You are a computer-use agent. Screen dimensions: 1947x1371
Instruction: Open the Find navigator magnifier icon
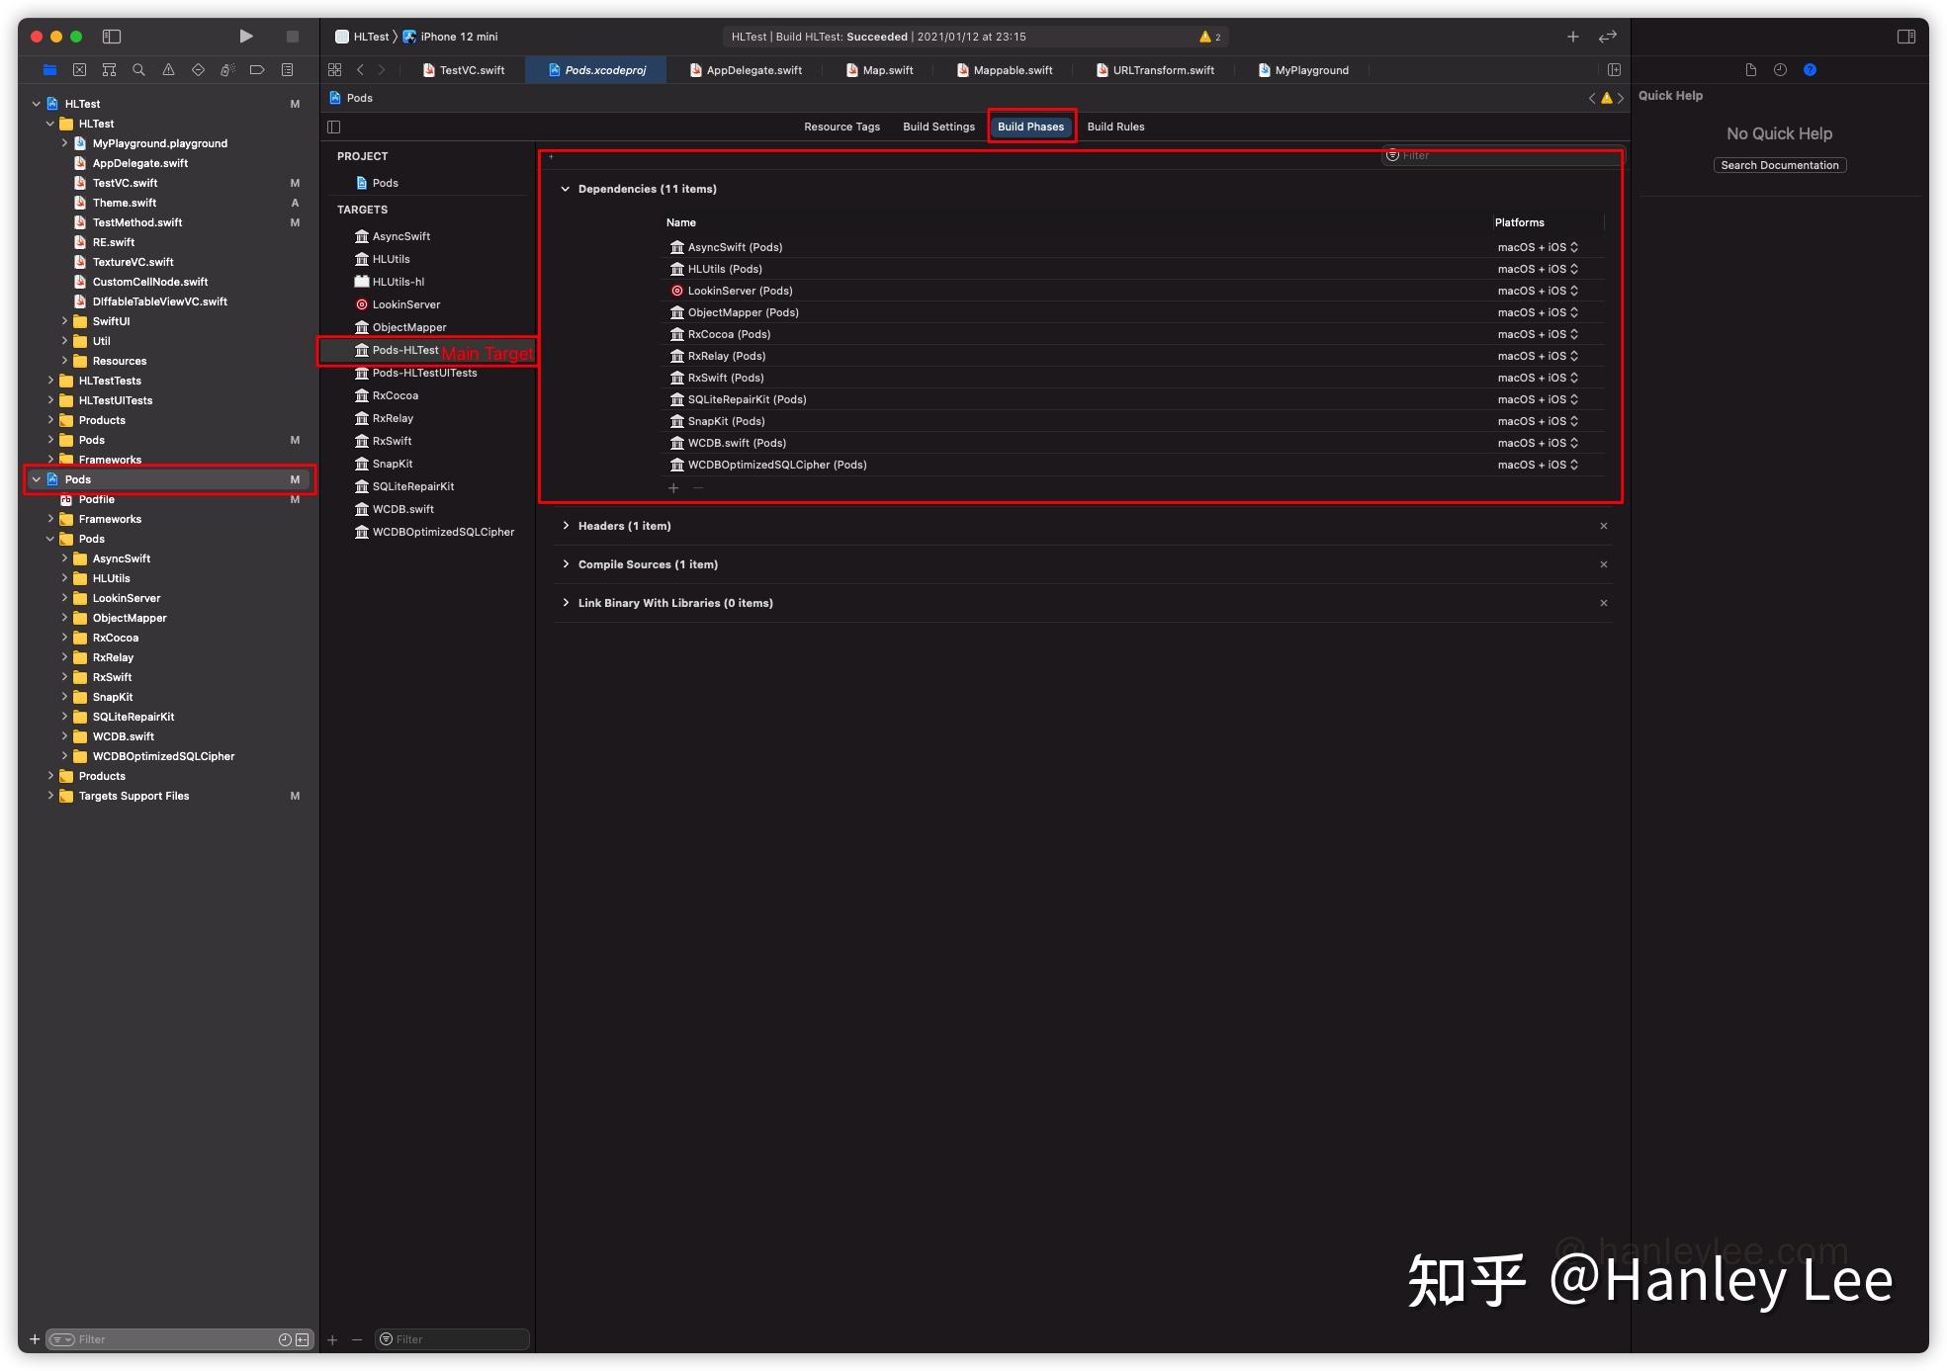pos(138,70)
